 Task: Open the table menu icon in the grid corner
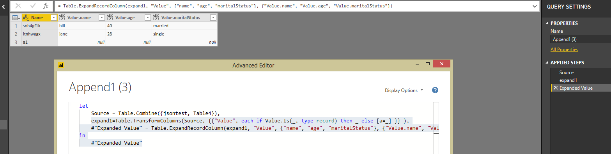click(16, 18)
